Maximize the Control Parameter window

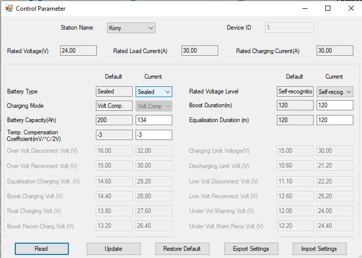328,8
